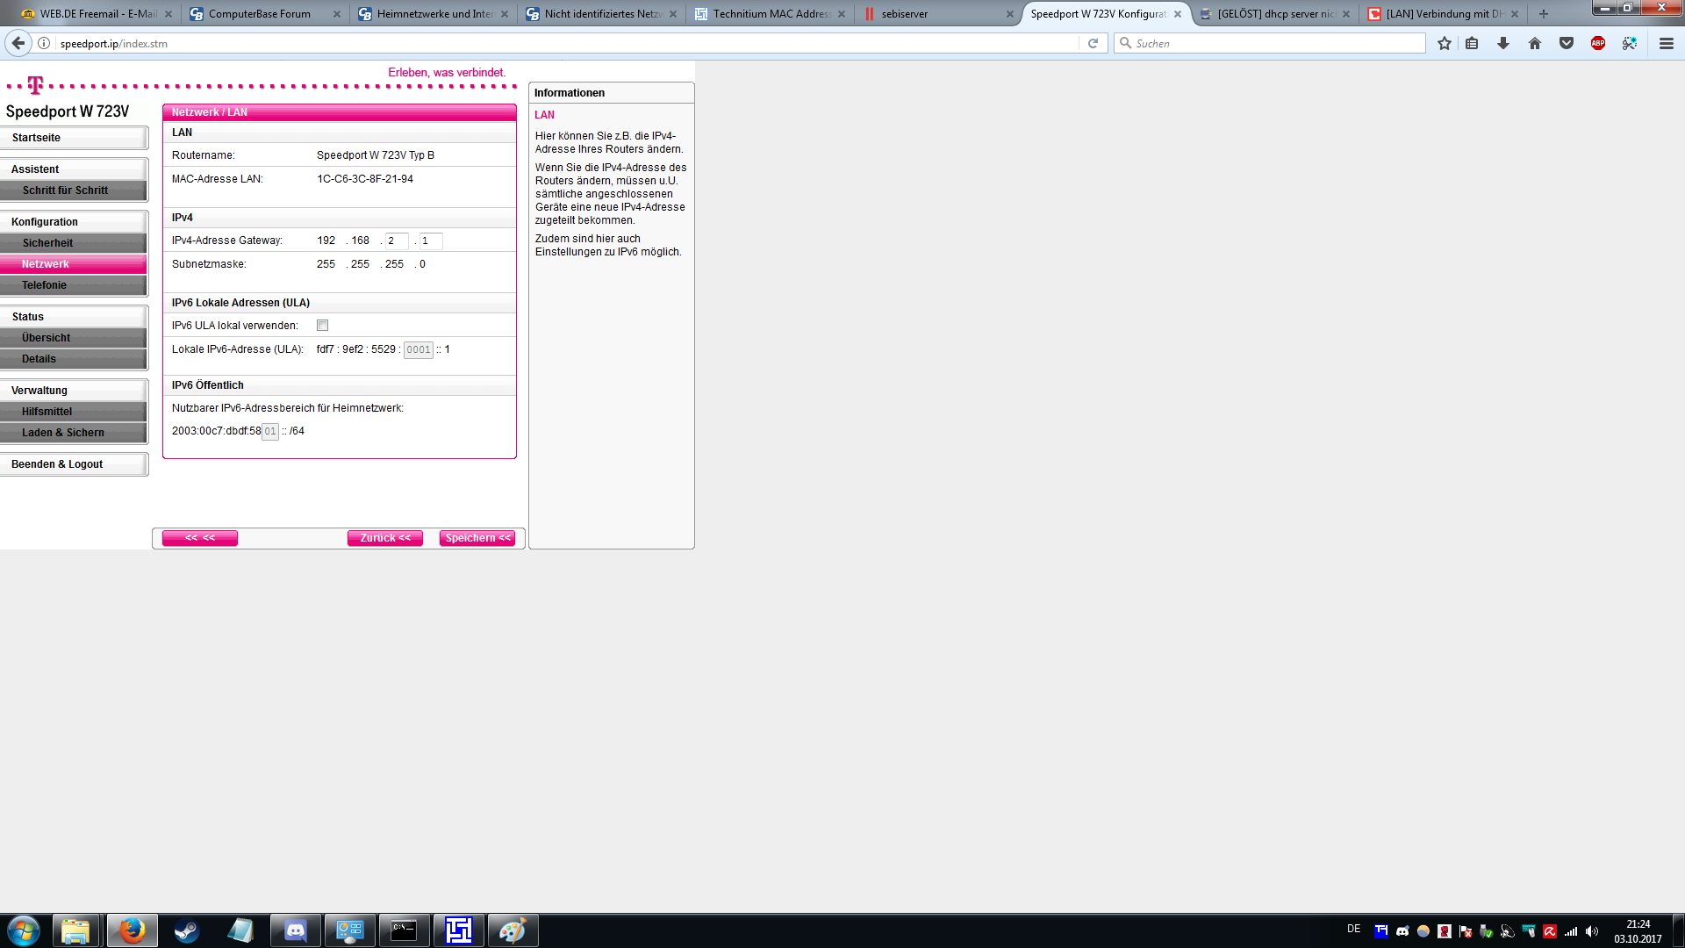Open Discord from the taskbar
Screen dimensions: 1685x948
(x=296, y=930)
